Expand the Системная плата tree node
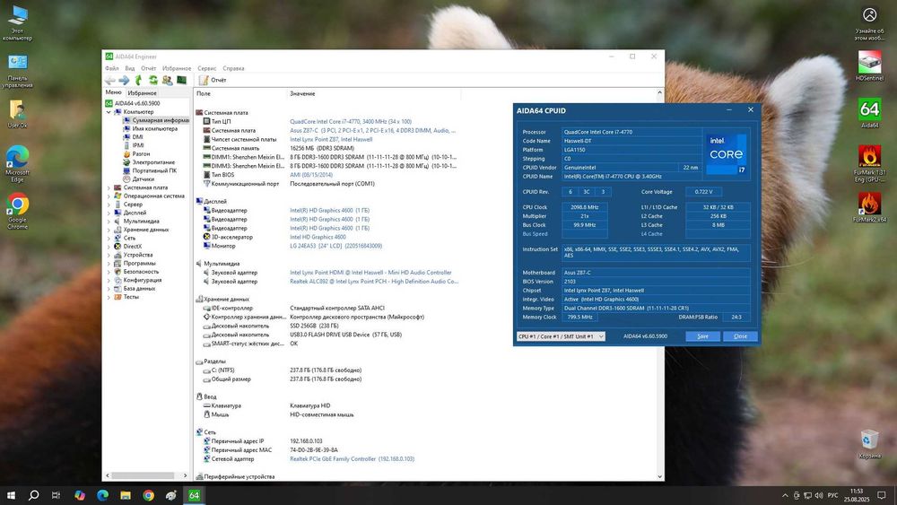897x505 pixels. click(109, 187)
